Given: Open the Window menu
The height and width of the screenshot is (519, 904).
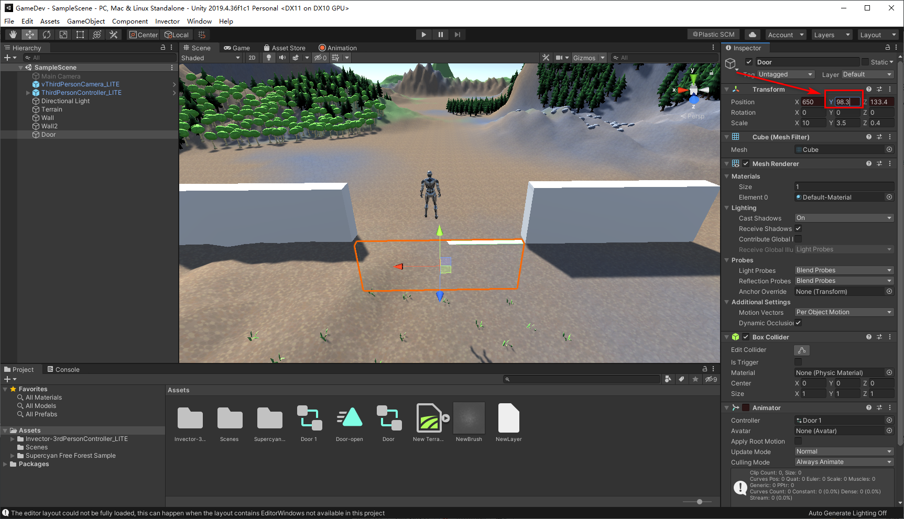Looking at the screenshot, I should [199, 21].
